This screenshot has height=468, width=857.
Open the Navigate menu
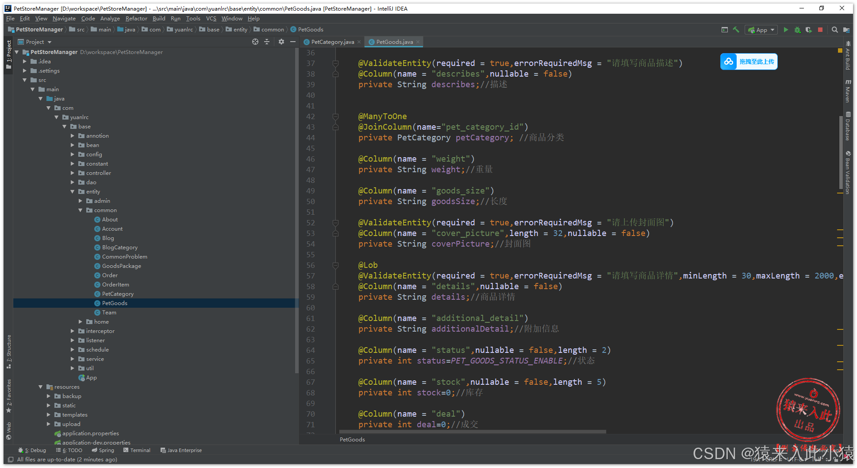pyautogui.click(x=64, y=19)
